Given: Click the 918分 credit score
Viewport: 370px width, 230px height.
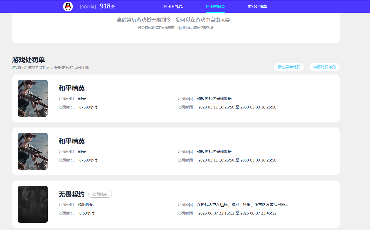Looking at the screenshot, I should [x=107, y=6].
